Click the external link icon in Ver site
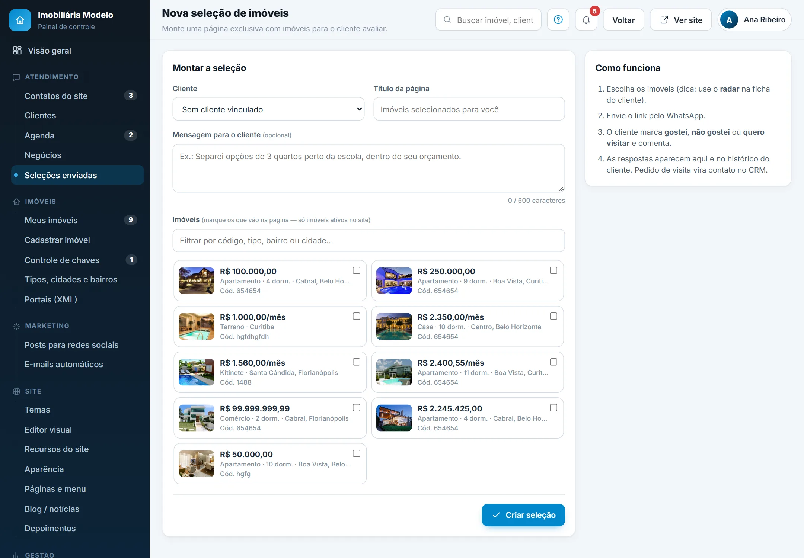The image size is (804, 558). (664, 20)
